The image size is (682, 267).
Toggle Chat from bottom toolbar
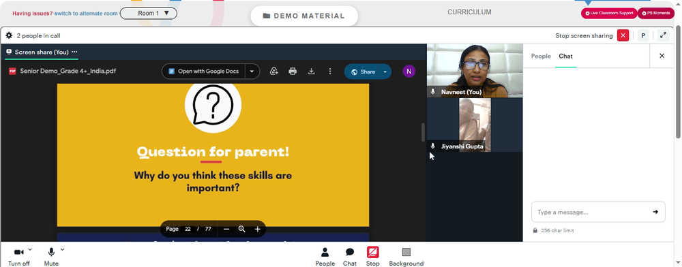350,257
